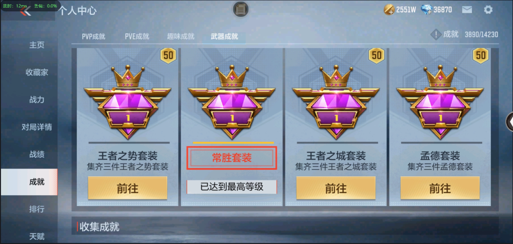513x244 pixels.
Task: Switch to the 趣味成就 tab
Action: point(181,36)
